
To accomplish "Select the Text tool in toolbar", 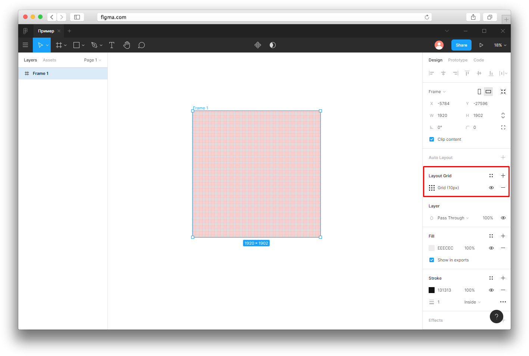I will pyautogui.click(x=112, y=45).
